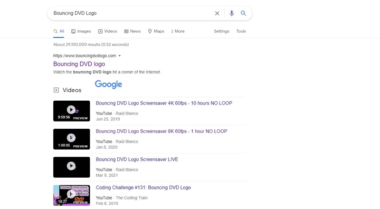380x209 pixels.
Task: Expand the bouncingdvdlogo.com URL dropdown arrow
Action: (x=120, y=56)
